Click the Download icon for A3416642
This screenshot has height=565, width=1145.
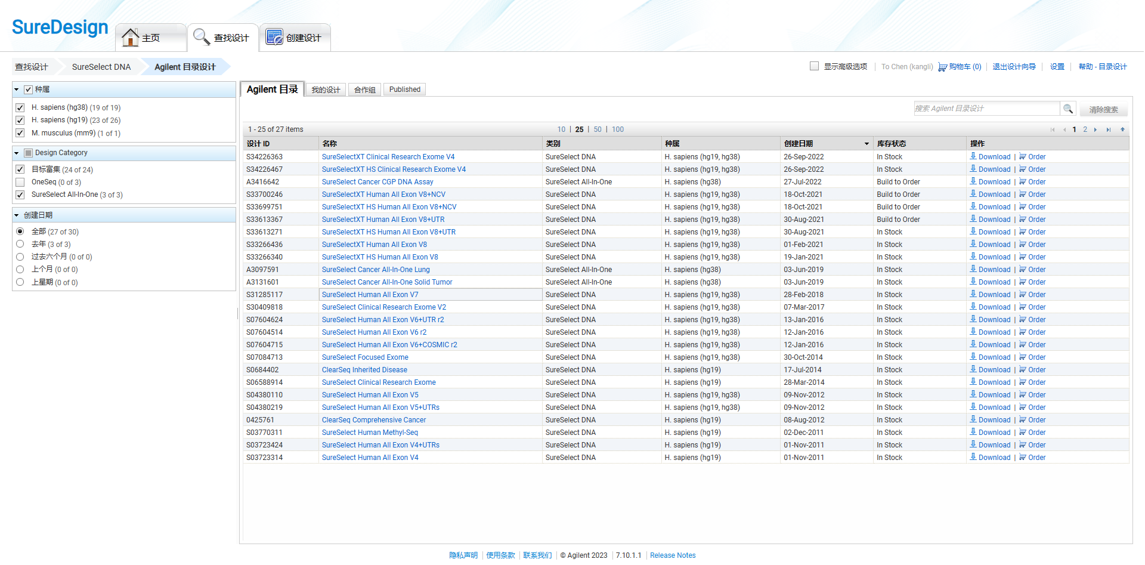pos(973,181)
